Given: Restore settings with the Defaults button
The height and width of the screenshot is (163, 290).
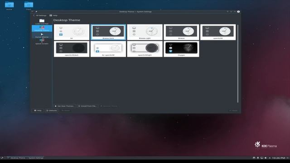Looking at the screenshot, I should coord(52,110).
